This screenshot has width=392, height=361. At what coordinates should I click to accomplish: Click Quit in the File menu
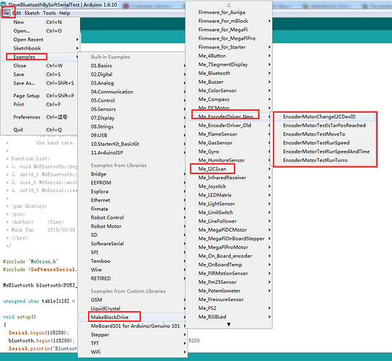pyautogui.click(x=40, y=130)
